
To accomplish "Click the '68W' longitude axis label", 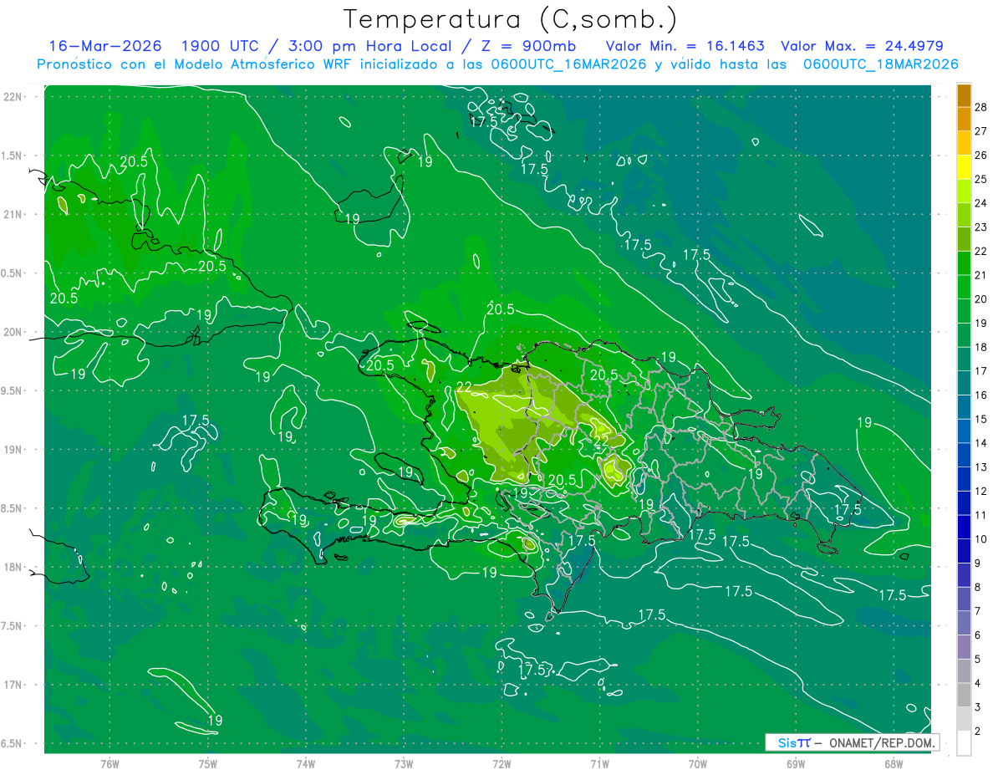I will (894, 762).
